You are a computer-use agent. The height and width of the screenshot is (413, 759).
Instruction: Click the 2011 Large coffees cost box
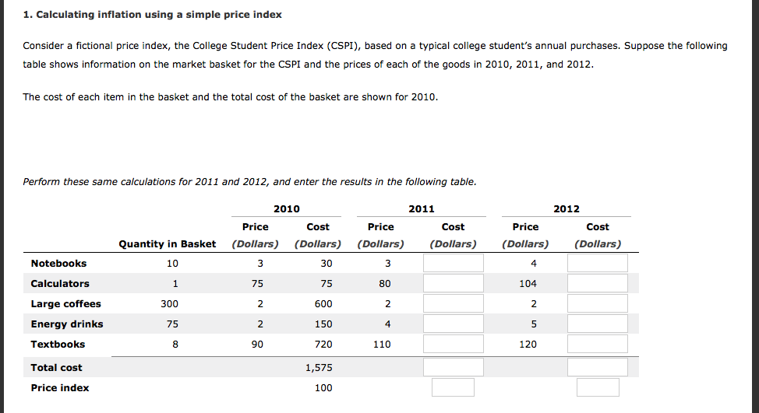[453, 304]
